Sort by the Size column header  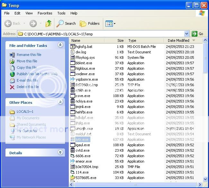click(115, 40)
